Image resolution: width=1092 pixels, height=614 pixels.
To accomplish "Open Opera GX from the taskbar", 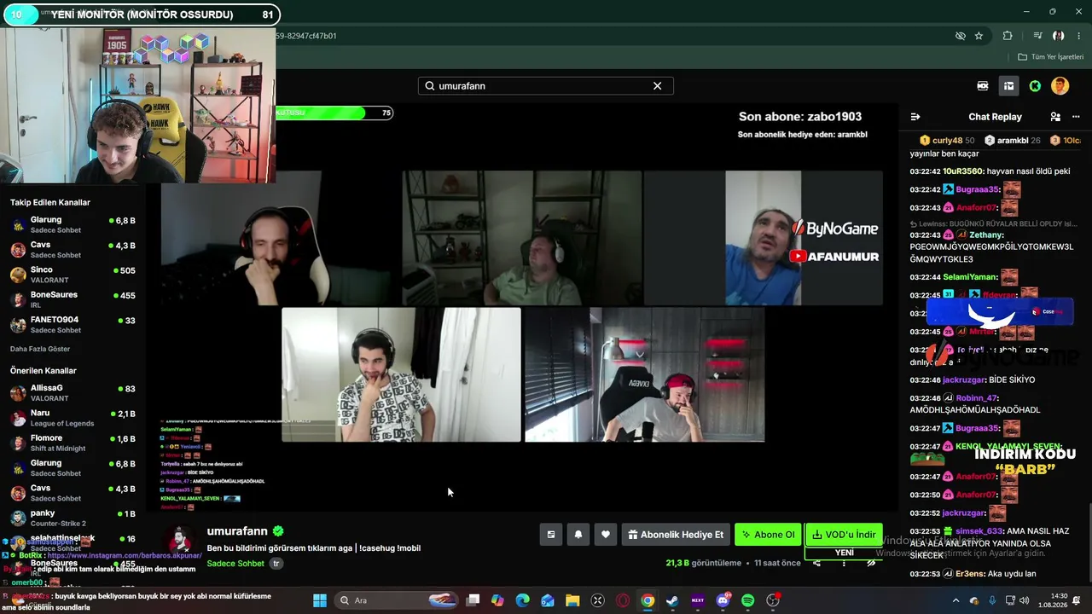I will pos(623,600).
